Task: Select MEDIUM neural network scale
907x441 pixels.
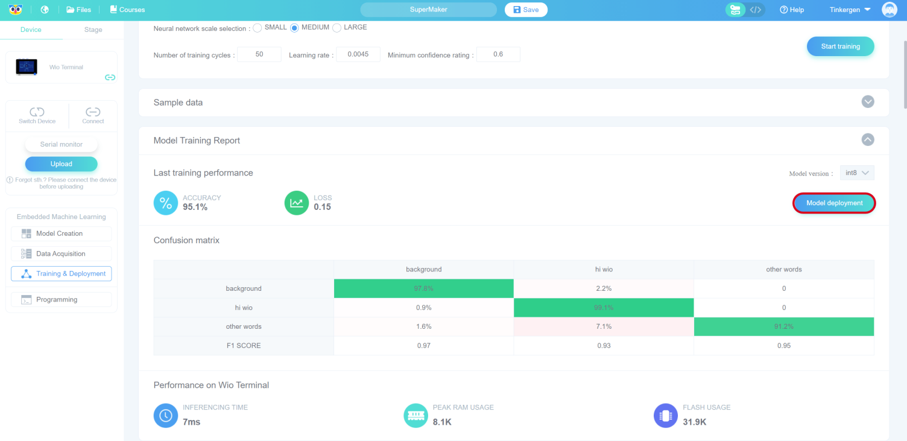Action: (x=294, y=28)
